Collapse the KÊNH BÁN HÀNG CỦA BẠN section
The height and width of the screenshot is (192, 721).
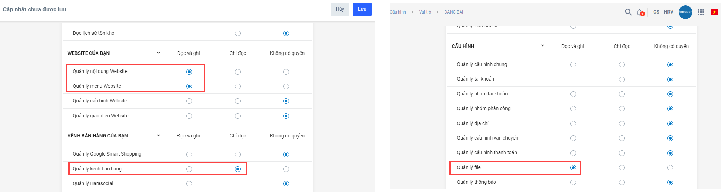pos(159,136)
